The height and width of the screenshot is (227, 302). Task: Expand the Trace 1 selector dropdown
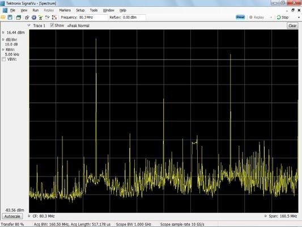pyautogui.click(x=29, y=26)
